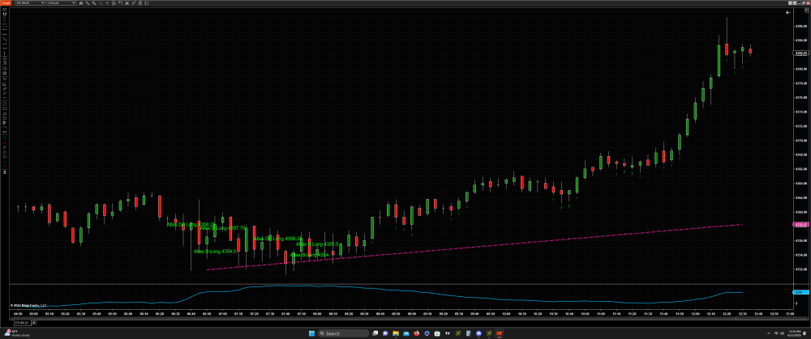This screenshot has width=811, height=339.
Task: Open the Indicators toolbar icon
Action: 135,3
